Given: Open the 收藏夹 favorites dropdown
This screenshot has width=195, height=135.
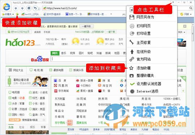Looking at the screenshot, I should click(8, 14).
